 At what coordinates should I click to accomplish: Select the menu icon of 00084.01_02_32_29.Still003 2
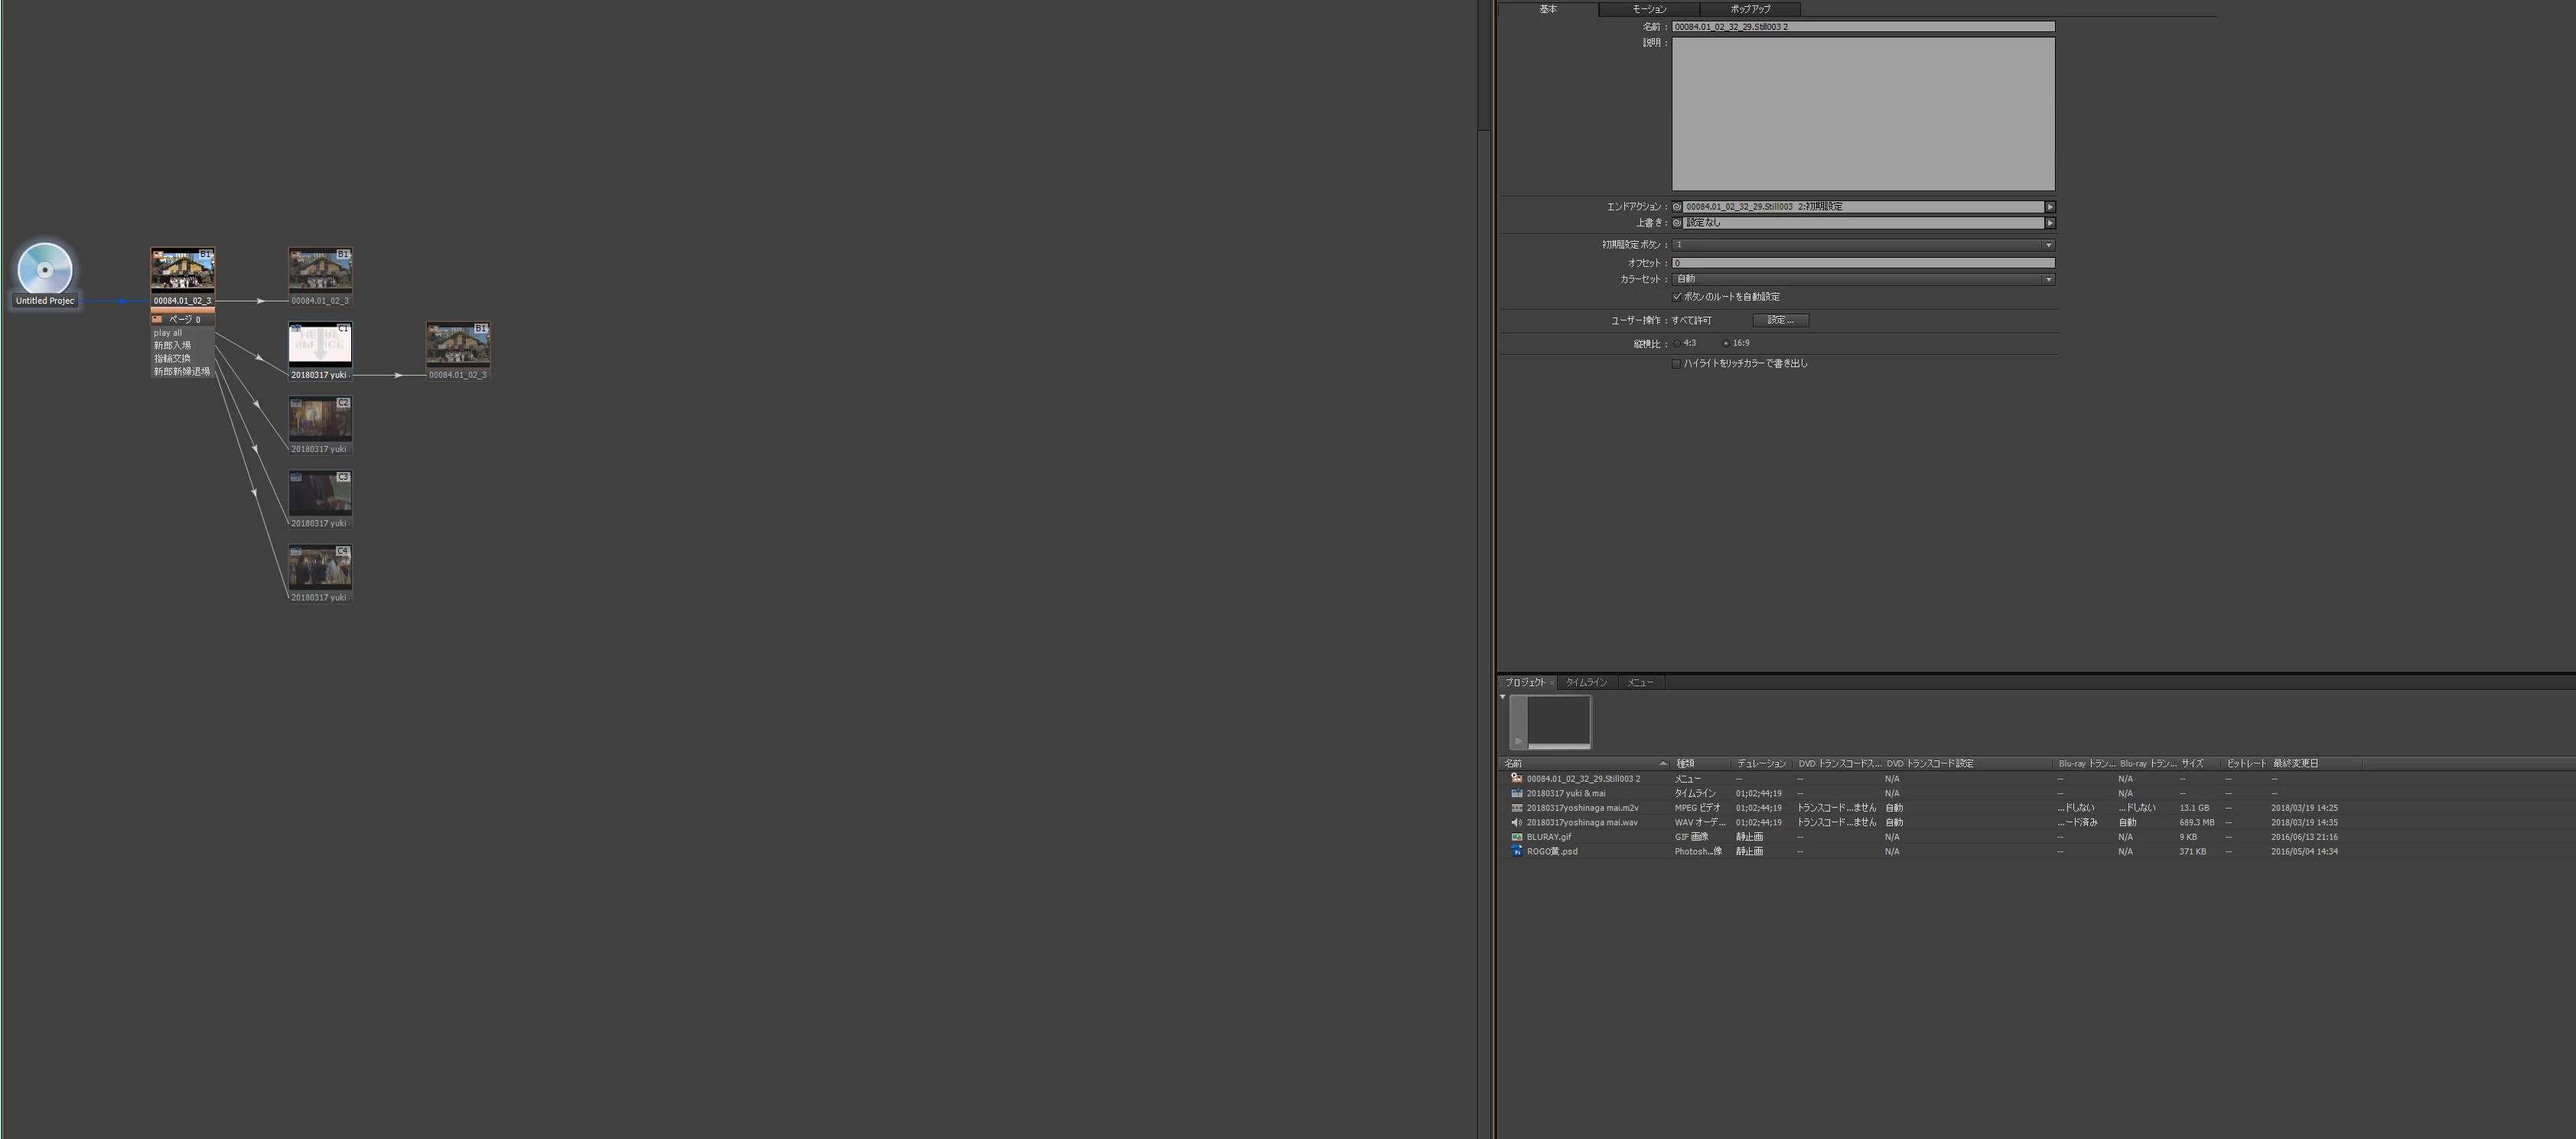point(1516,778)
